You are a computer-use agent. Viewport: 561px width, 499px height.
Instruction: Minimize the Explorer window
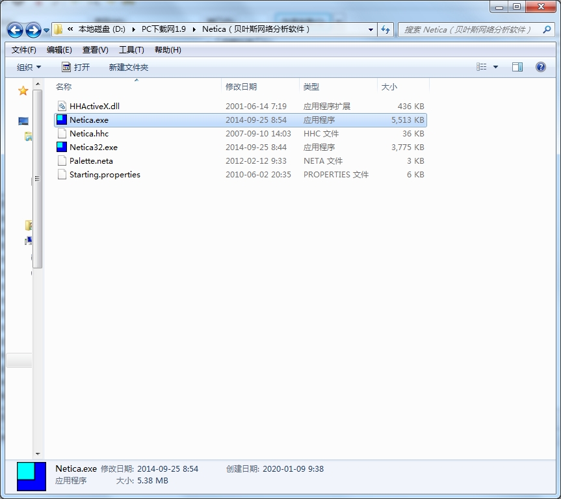tap(499, 6)
